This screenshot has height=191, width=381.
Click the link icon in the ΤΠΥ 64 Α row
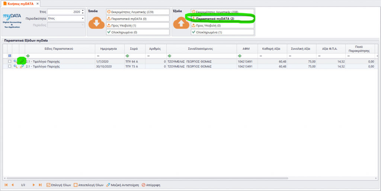pos(22,62)
